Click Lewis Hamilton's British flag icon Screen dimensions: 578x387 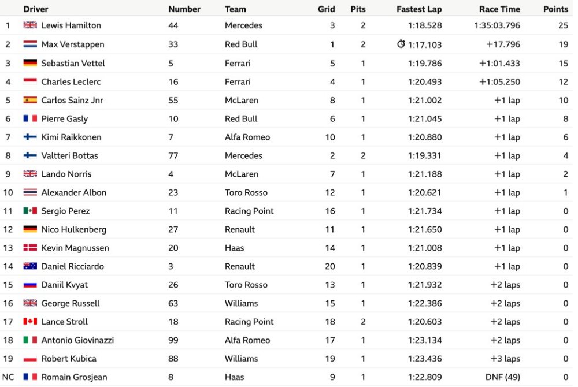30,25
